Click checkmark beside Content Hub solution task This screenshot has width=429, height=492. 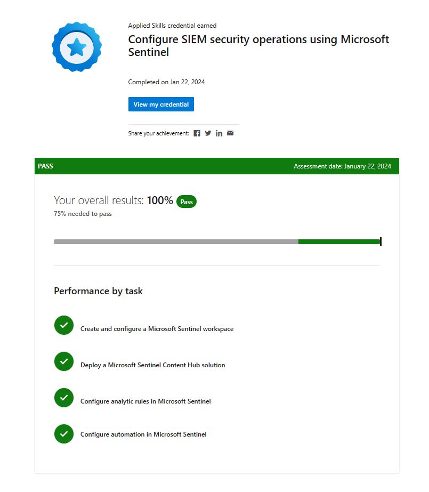[63, 361]
